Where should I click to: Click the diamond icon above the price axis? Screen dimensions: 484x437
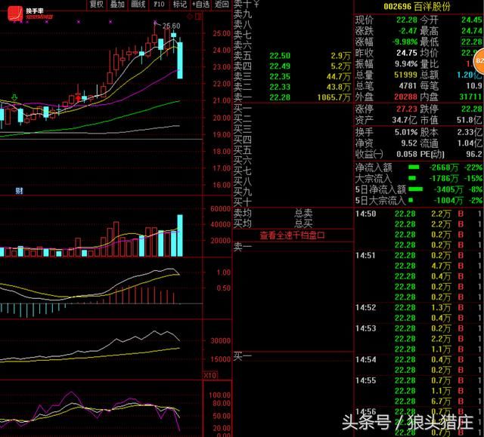point(190,17)
